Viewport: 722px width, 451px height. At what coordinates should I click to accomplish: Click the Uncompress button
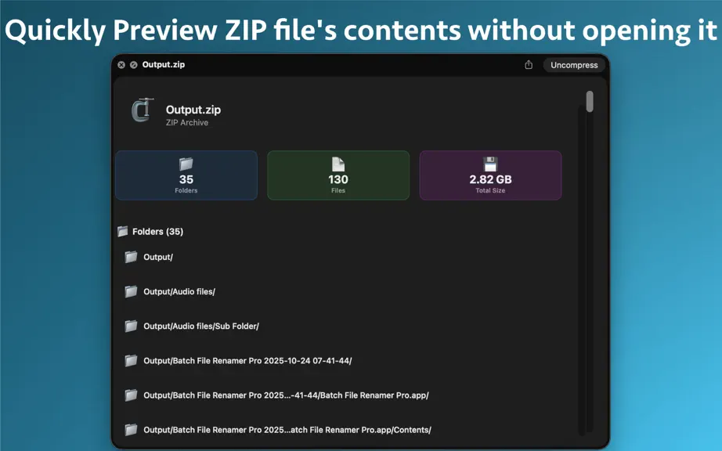tap(574, 65)
